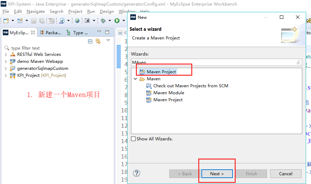This screenshot has height=184, width=311.
Task: Clear the wizard filter text eraser icon
Action: (299, 62)
